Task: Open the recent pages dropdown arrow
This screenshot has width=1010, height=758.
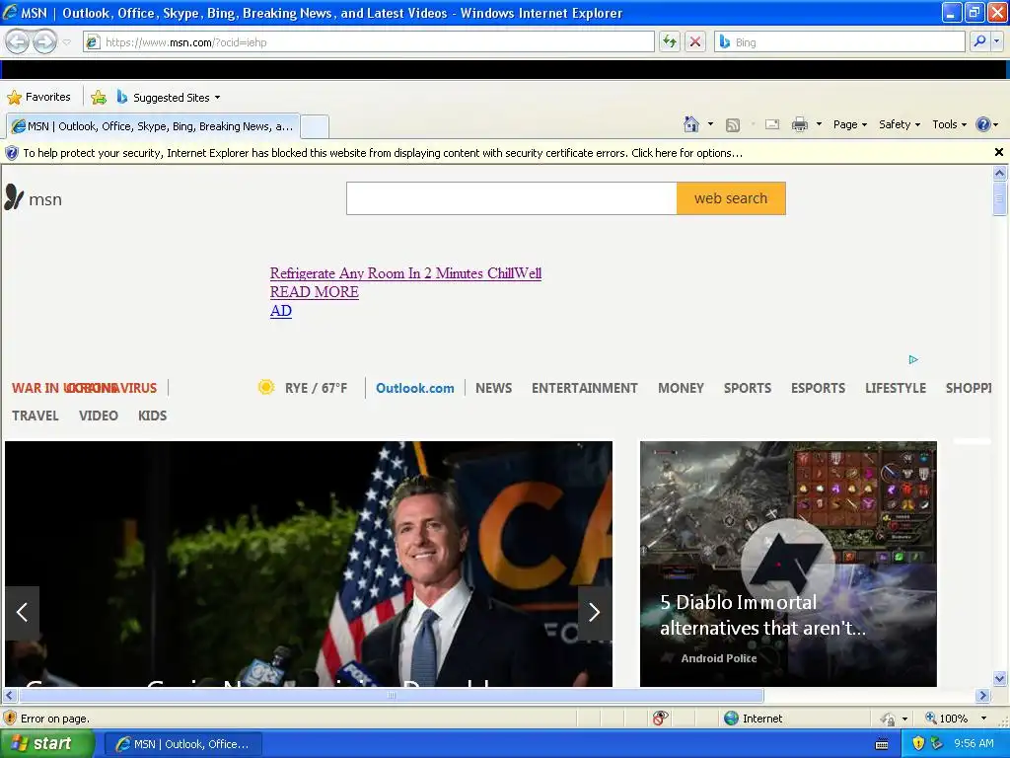Action: coord(66,42)
